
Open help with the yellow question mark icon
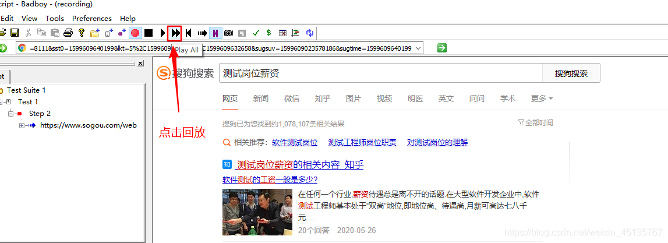tap(82, 33)
